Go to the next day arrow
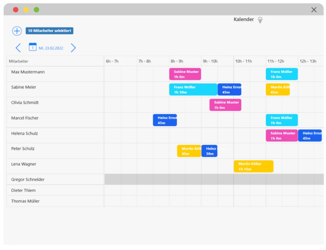The height and width of the screenshot is (250, 326). [x=73, y=48]
